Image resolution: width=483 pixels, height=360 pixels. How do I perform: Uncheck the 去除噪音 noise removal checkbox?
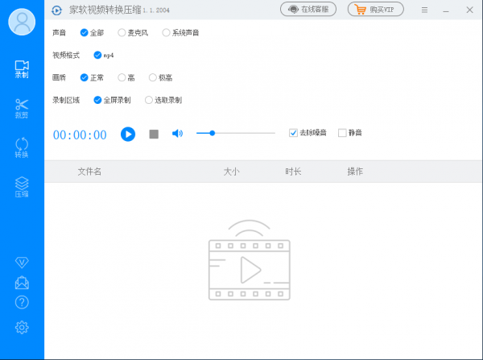(x=294, y=132)
